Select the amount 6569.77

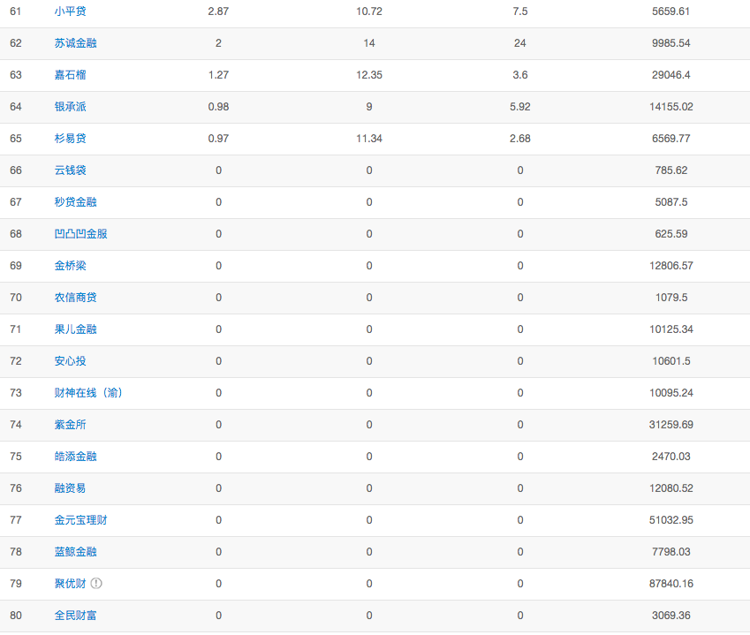671,139
